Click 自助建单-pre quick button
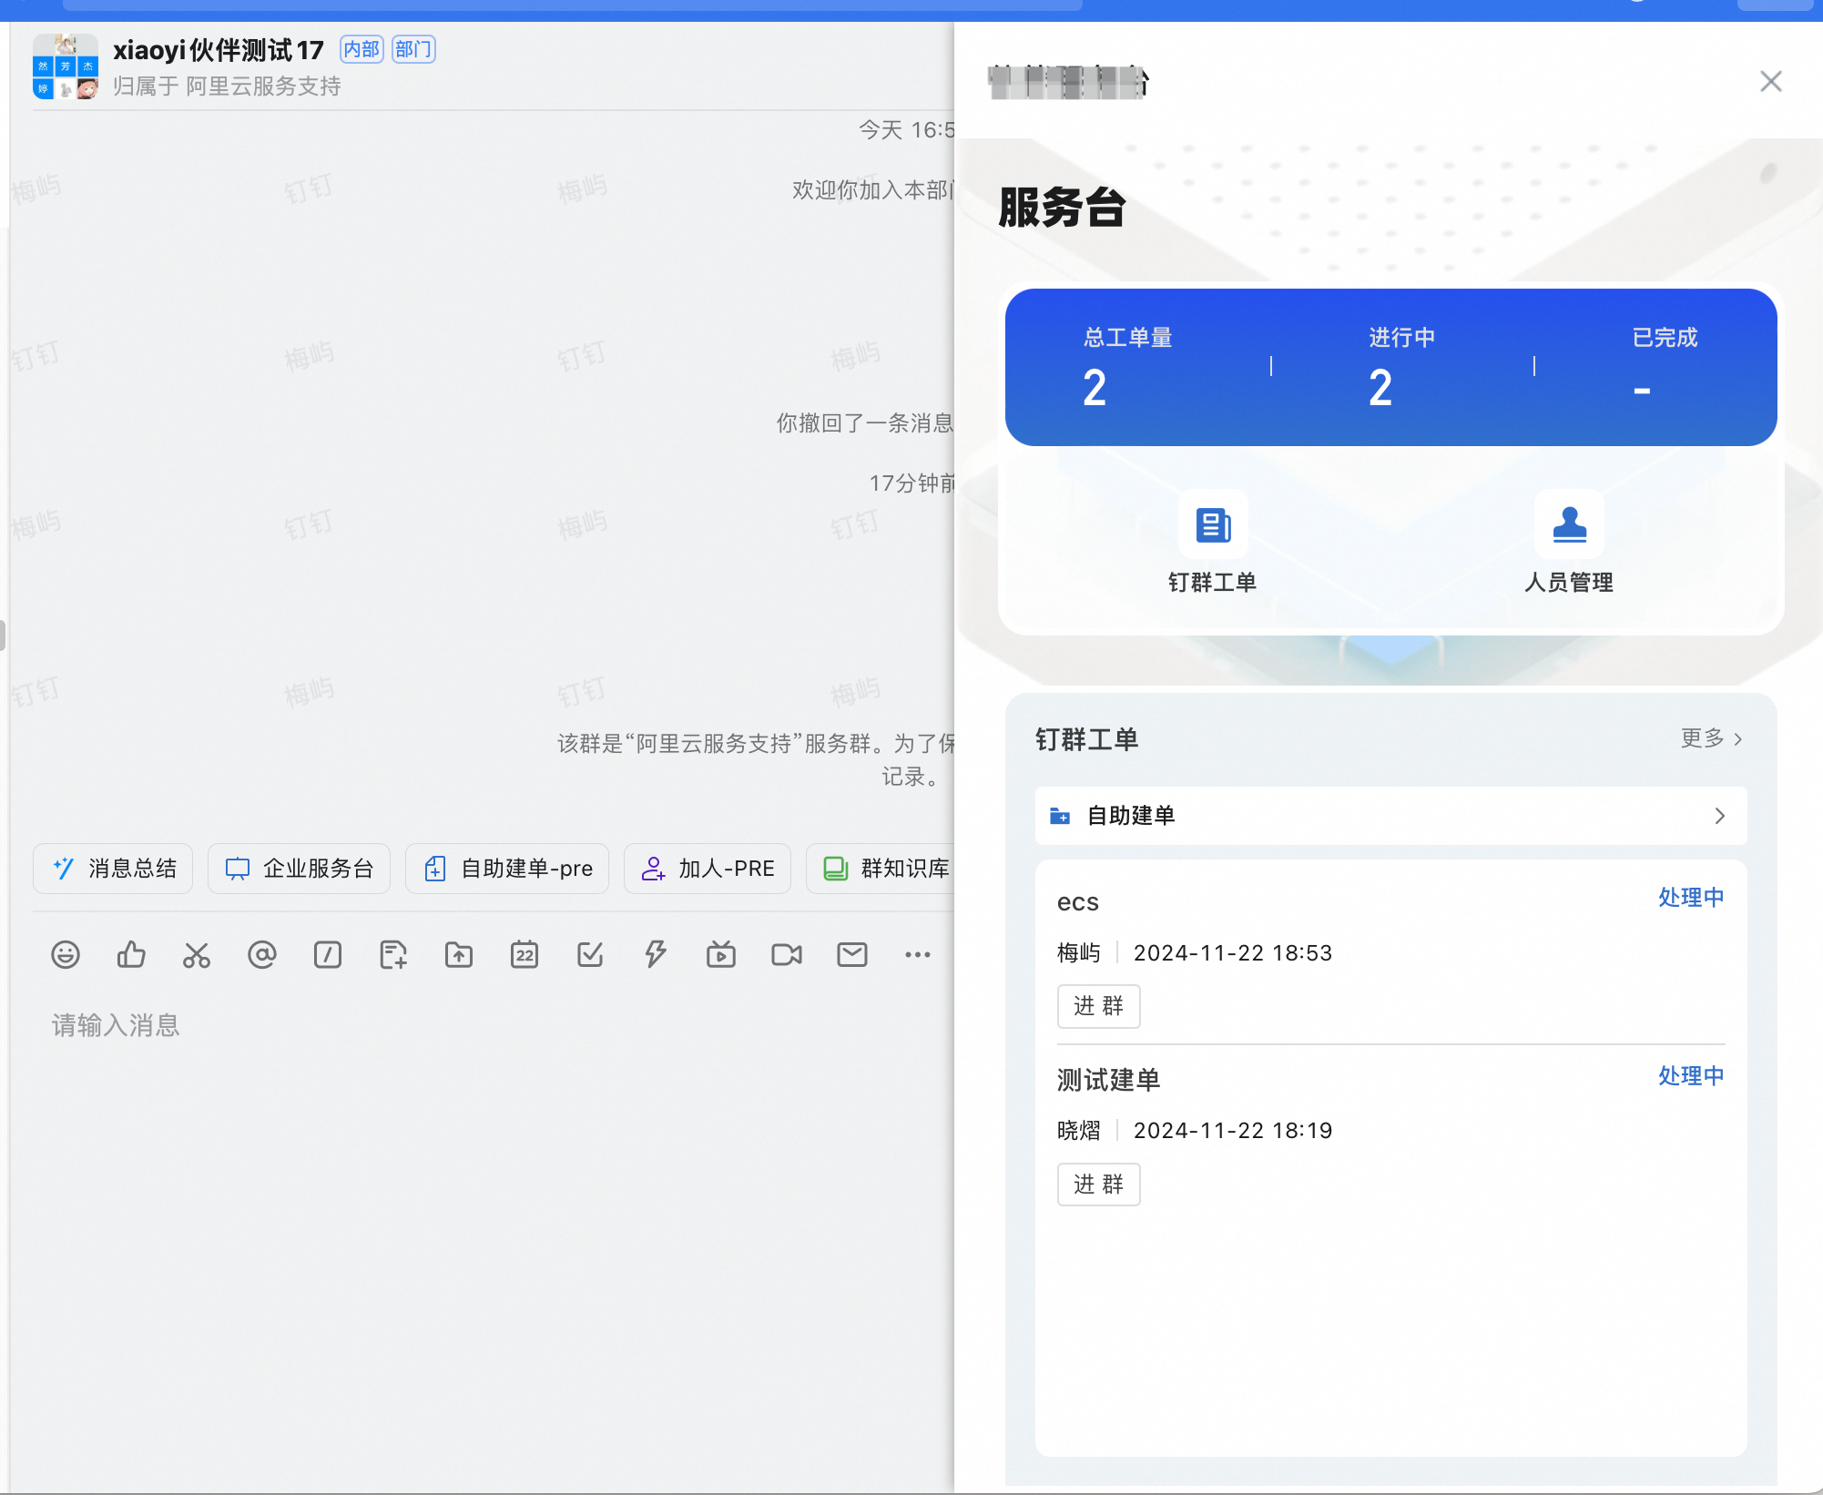 (x=507, y=869)
